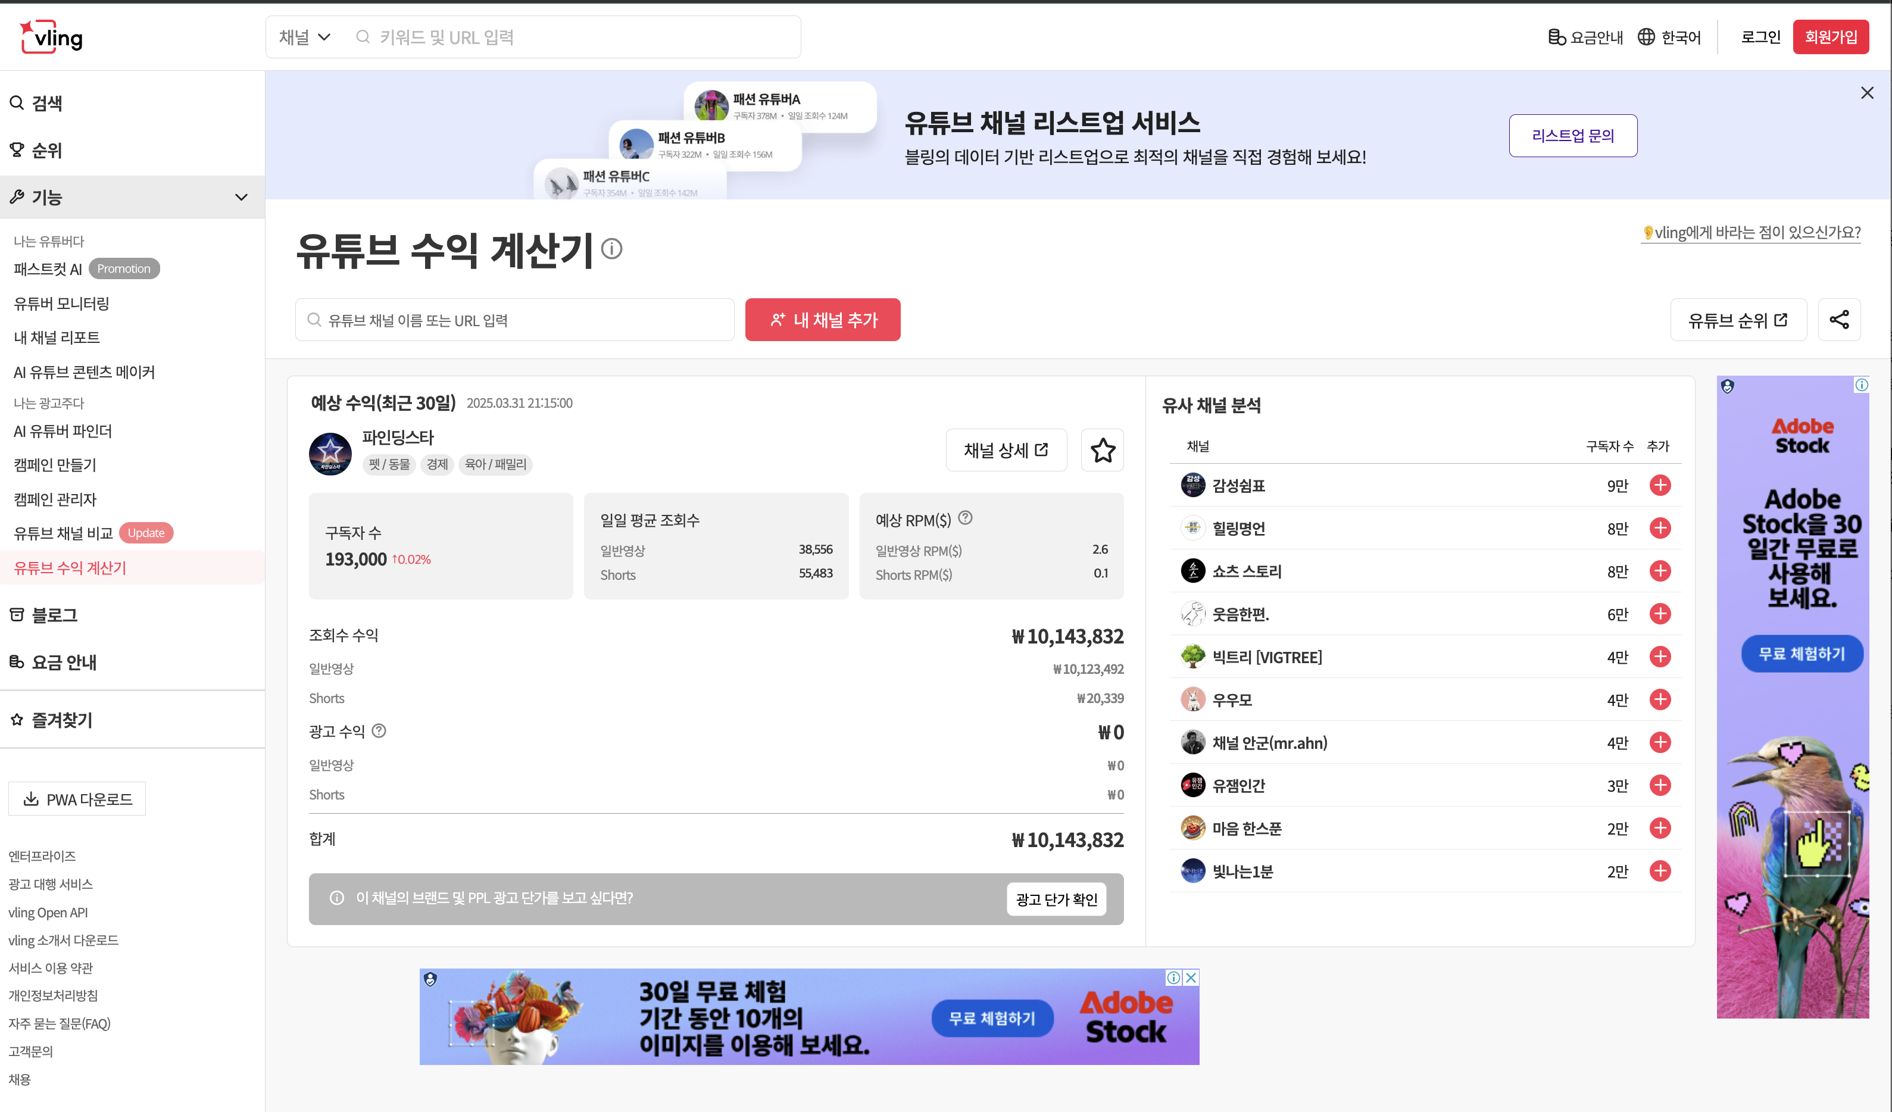Viewport: 1892px width, 1112px height.
Task: Click the 육아 / 패밀리 category tag
Action: (495, 464)
